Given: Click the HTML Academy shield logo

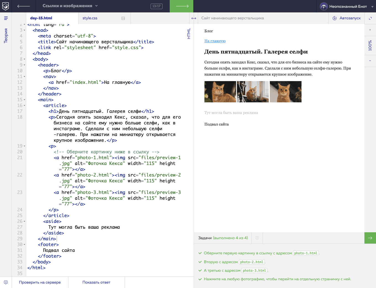Looking at the screenshot, I should tap(6, 6).
